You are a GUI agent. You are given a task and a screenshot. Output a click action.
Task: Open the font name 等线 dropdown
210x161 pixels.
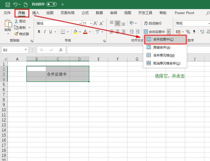[80, 24]
